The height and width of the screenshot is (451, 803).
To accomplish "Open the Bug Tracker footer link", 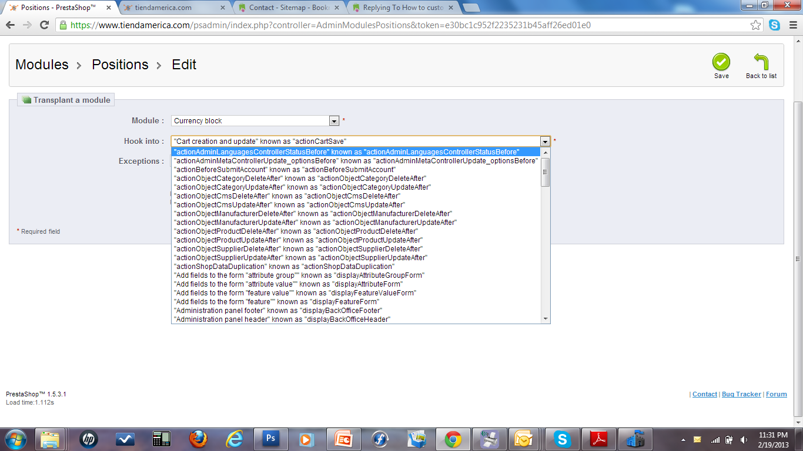I will [741, 395].
